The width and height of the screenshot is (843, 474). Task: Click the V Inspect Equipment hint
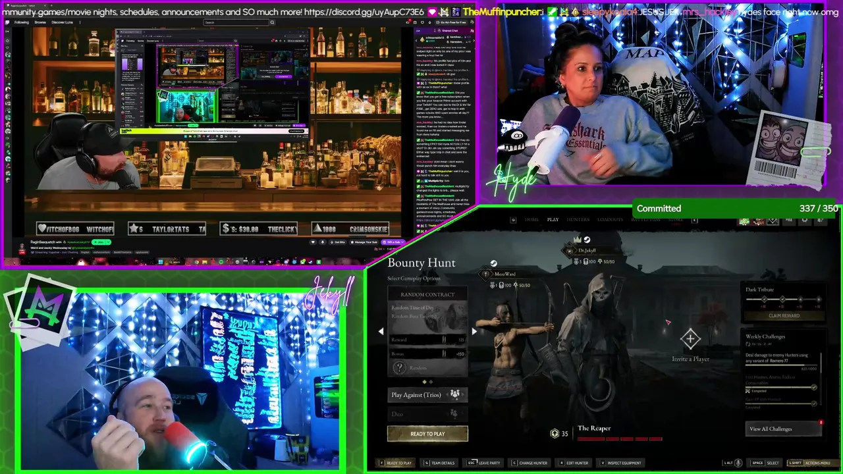pos(620,463)
